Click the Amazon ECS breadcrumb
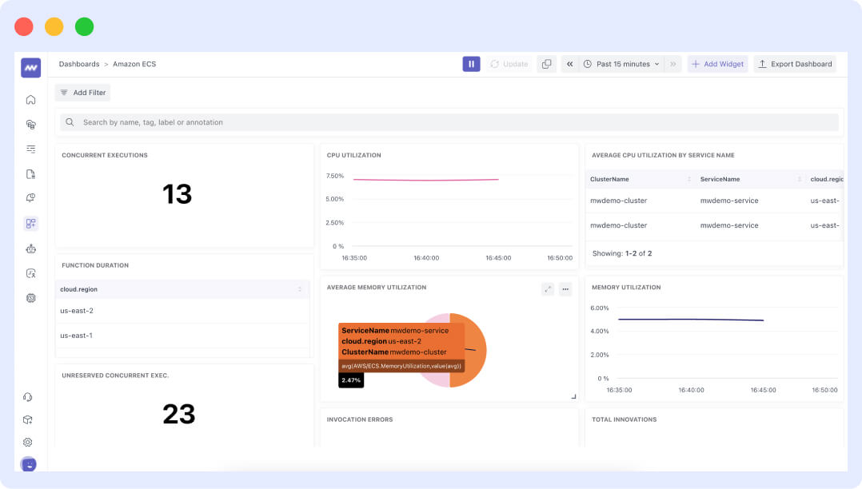 (134, 64)
